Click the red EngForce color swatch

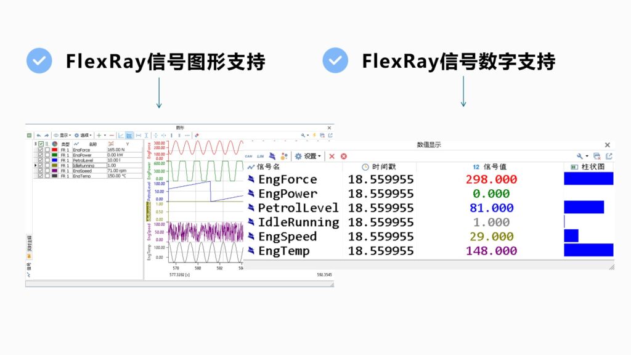tap(55, 150)
